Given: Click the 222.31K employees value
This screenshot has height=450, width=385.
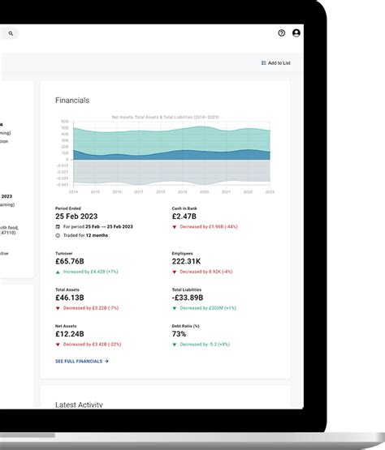Looking at the screenshot, I should click(x=186, y=261).
